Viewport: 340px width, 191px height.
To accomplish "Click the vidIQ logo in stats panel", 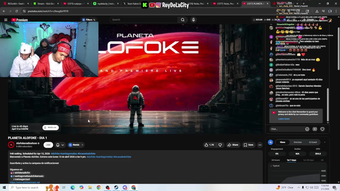I will click(x=270, y=142).
